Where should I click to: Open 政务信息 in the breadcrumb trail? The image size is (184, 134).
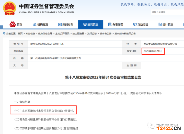tap(30, 34)
